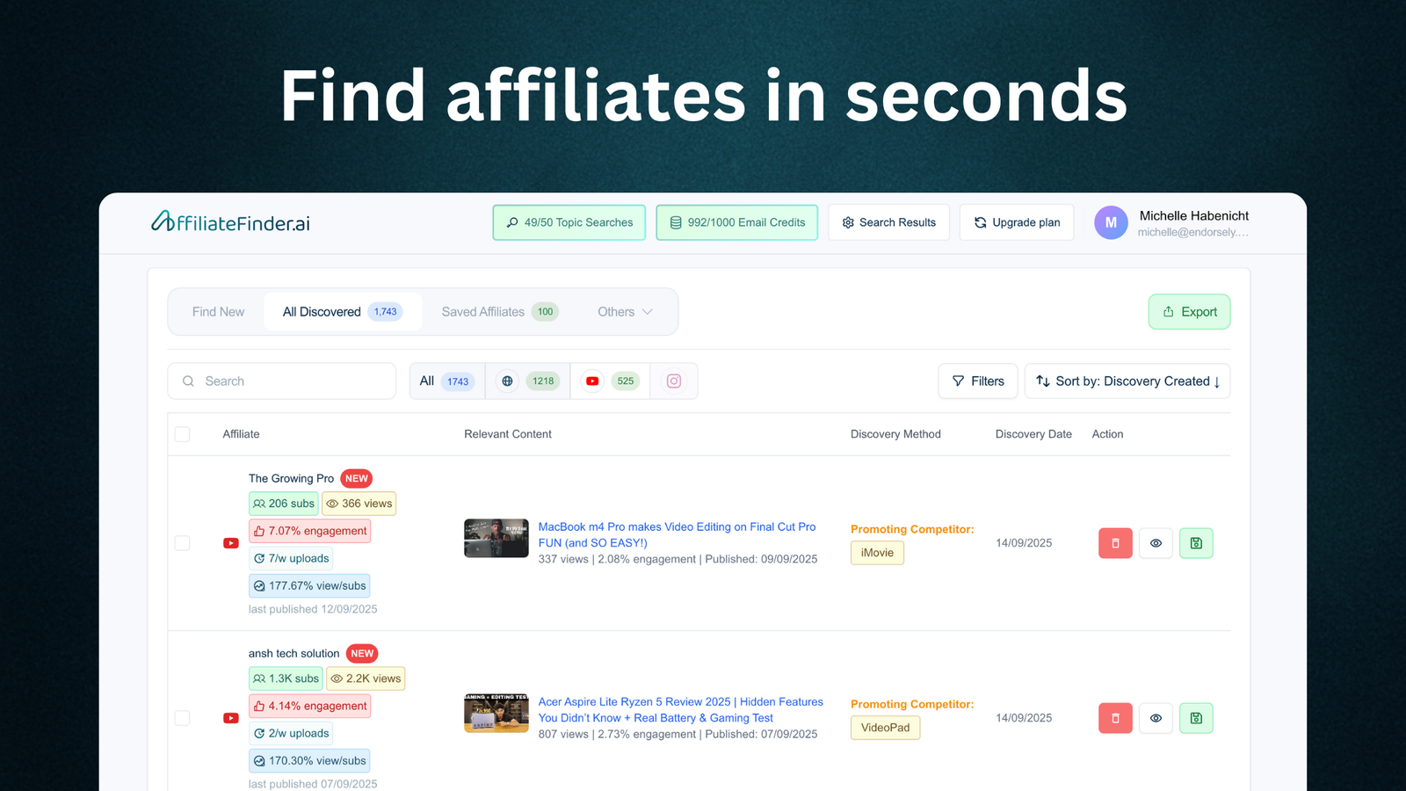View details with eye icon for The Growing Pro
1406x791 pixels.
click(1156, 543)
